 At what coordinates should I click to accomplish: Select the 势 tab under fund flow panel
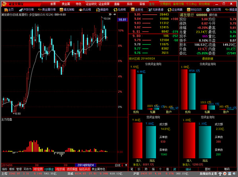[146, 169]
